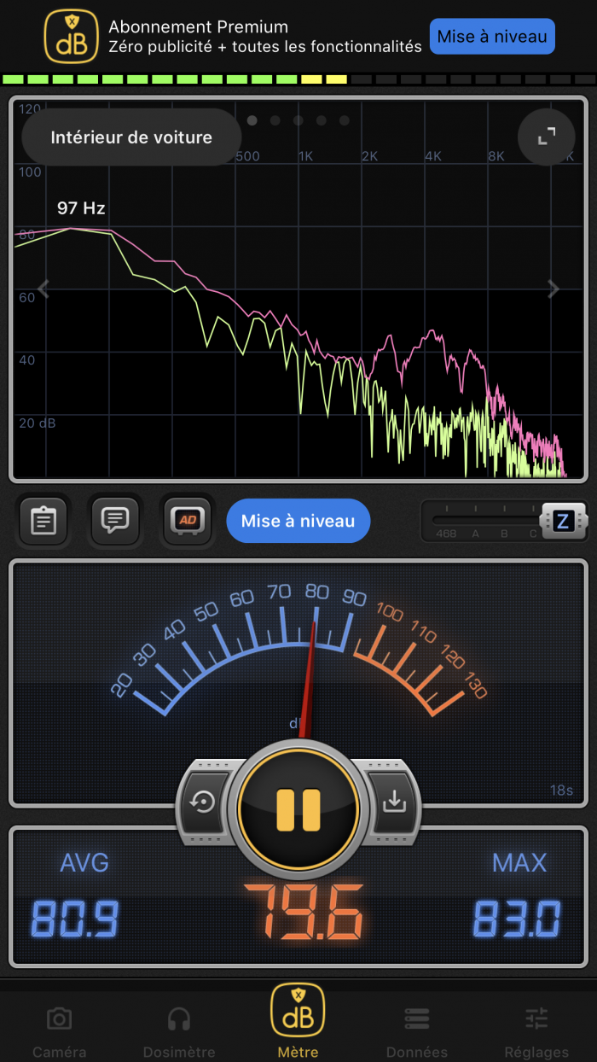This screenshot has width=597, height=1062.
Task: Select the Mètre tab
Action: tap(298, 1020)
